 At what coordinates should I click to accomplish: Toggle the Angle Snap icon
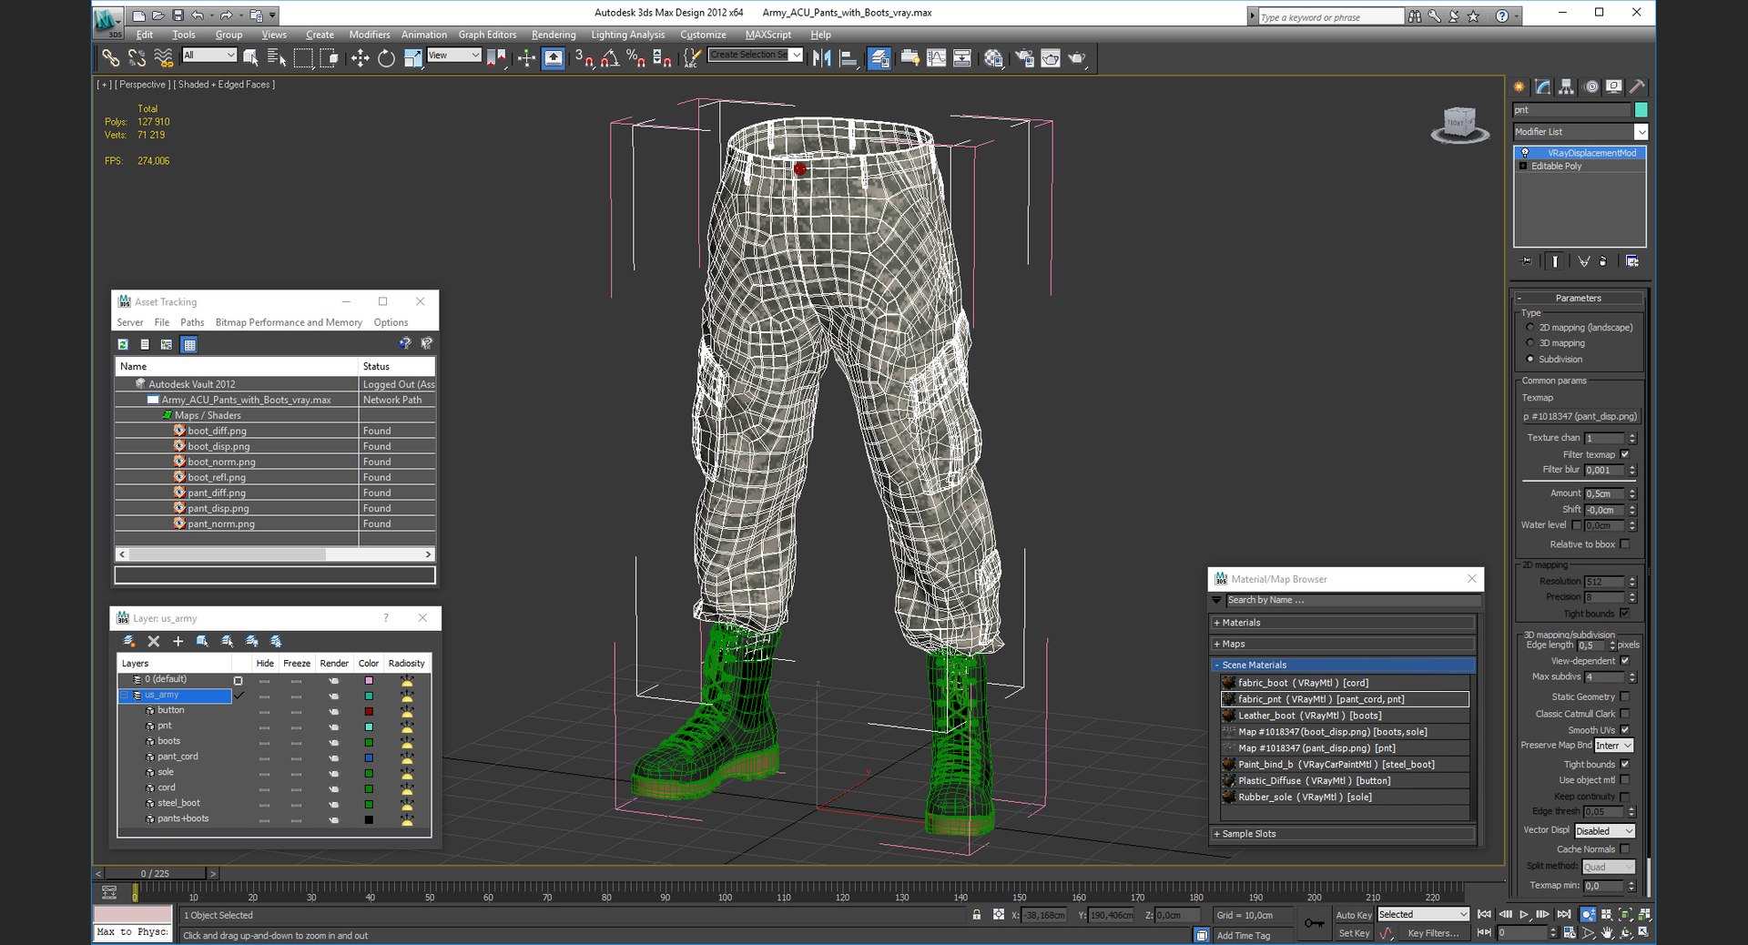tap(610, 58)
